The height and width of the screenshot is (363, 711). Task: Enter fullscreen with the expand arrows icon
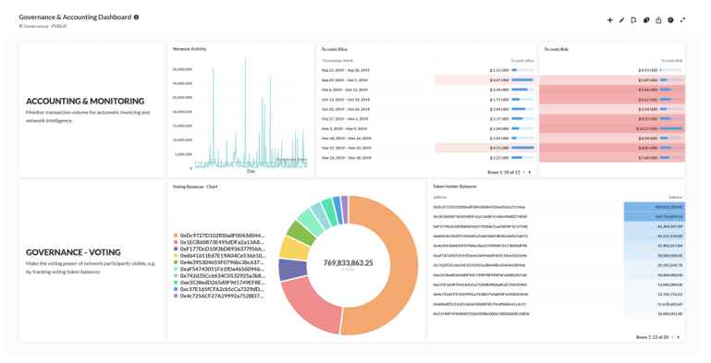click(x=682, y=20)
